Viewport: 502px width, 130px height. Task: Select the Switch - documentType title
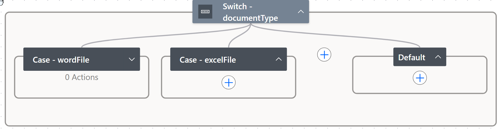250,12
